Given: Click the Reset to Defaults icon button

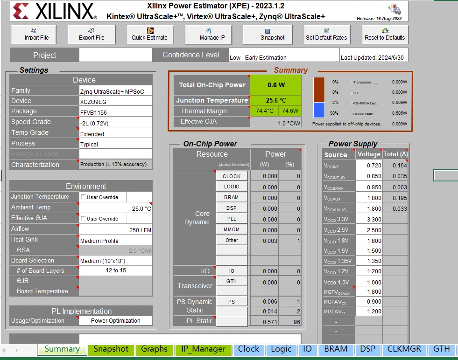Looking at the screenshot, I should 385,35.
